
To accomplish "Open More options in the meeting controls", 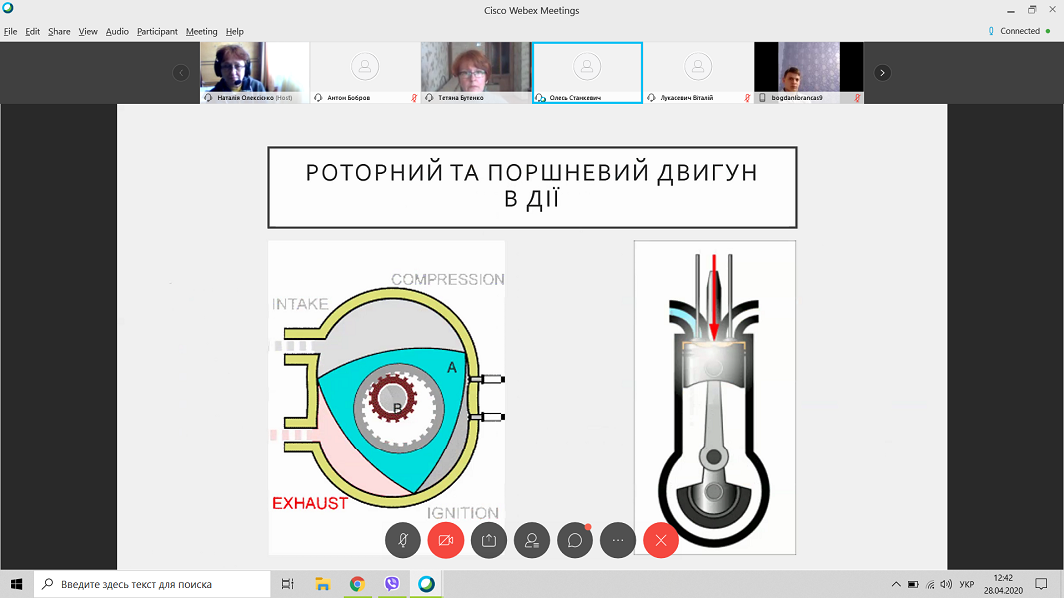I will 618,540.
